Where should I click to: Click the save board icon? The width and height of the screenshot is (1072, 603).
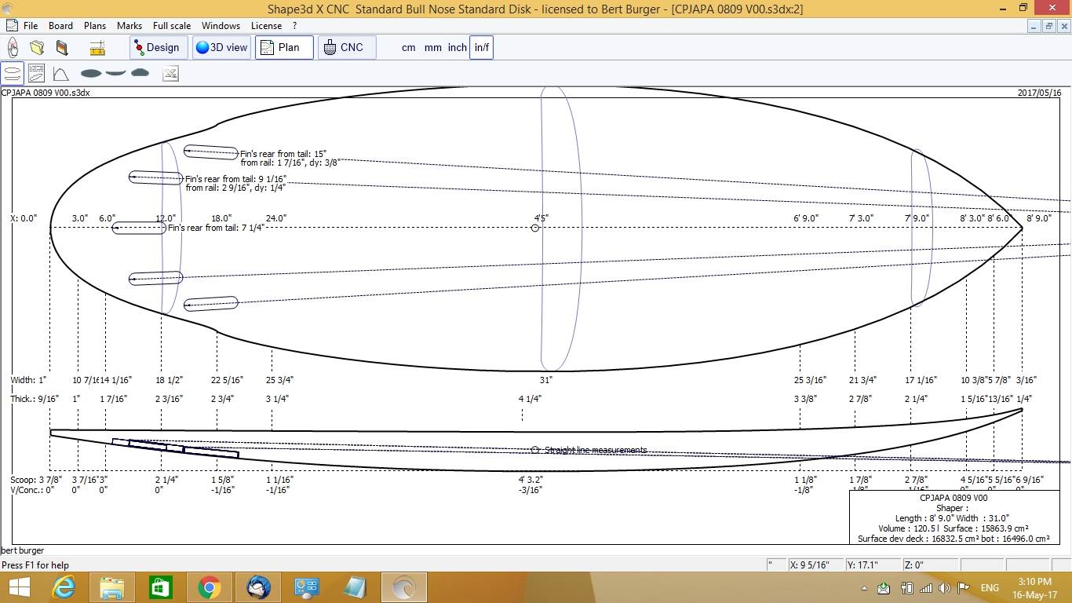click(x=62, y=48)
